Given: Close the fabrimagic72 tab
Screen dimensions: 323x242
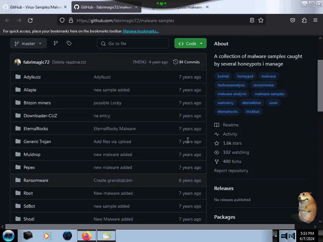Looking at the screenshot, I should coord(136,7).
